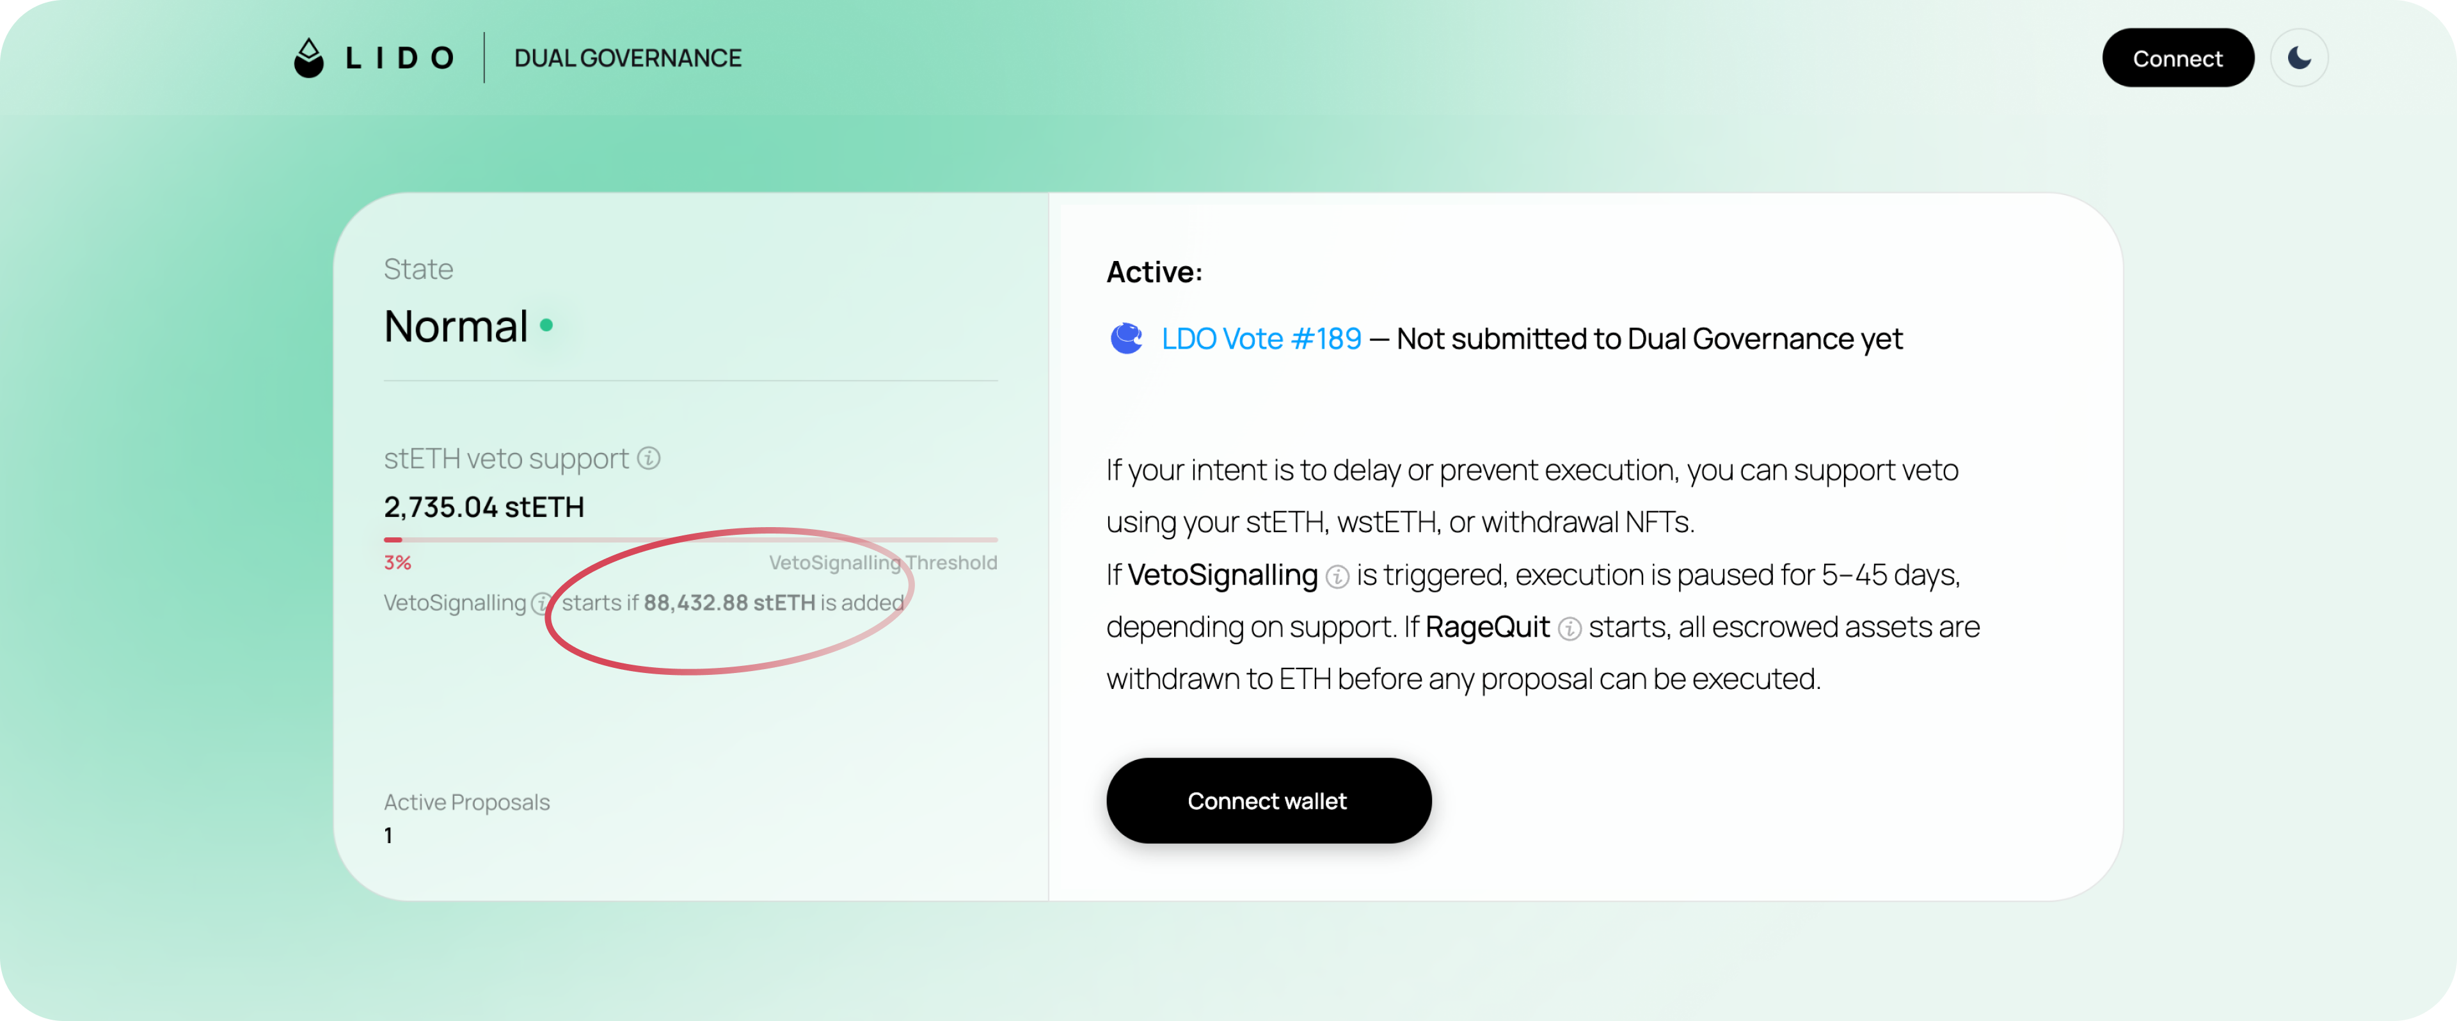Open the LDO Vote #189 link
2457x1021 pixels.
[x=1261, y=338]
